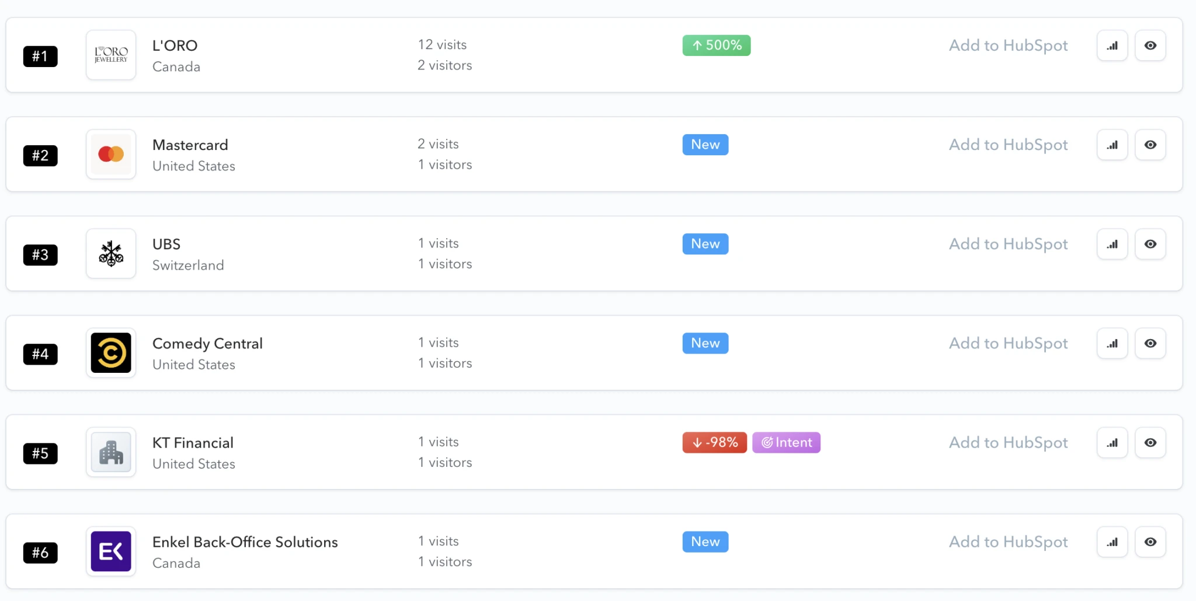The height and width of the screenshot is (601, 1196).
Task: Add Mastercard to HubSpot
Action: pos(1008,145)
